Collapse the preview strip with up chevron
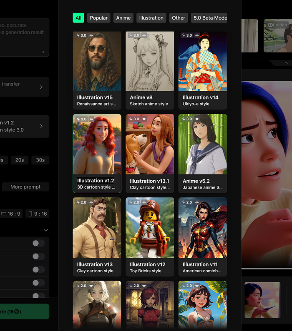Screen dimensions: 292x331 (x=286, y=63)
